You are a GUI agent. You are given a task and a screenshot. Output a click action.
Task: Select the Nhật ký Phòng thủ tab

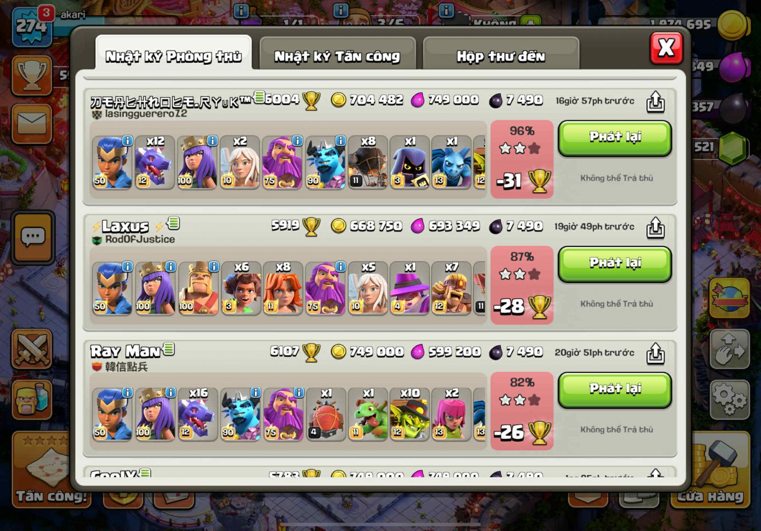(x=174, y=56)
